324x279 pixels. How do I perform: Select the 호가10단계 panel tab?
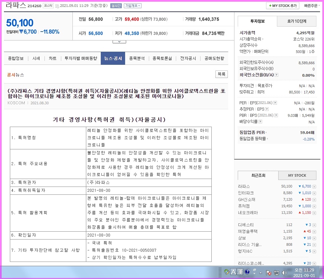tap(297, 21)
